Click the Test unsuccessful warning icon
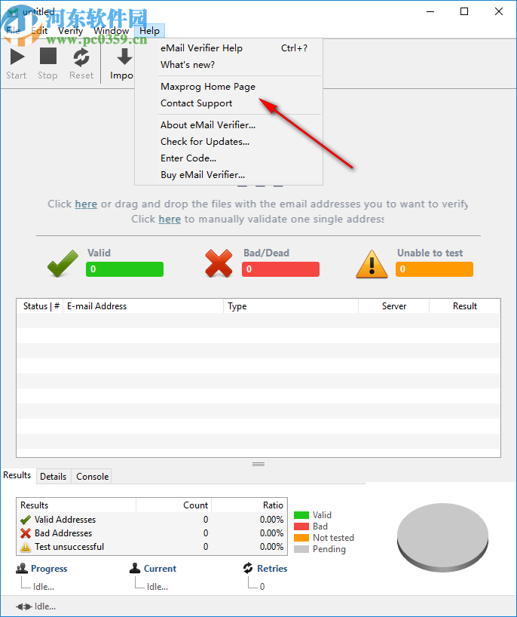The image size is (517, 617). [26, 547]
